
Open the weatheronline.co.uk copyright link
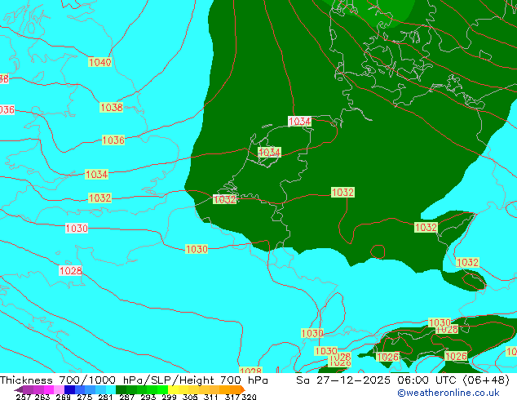coord(449,393)
